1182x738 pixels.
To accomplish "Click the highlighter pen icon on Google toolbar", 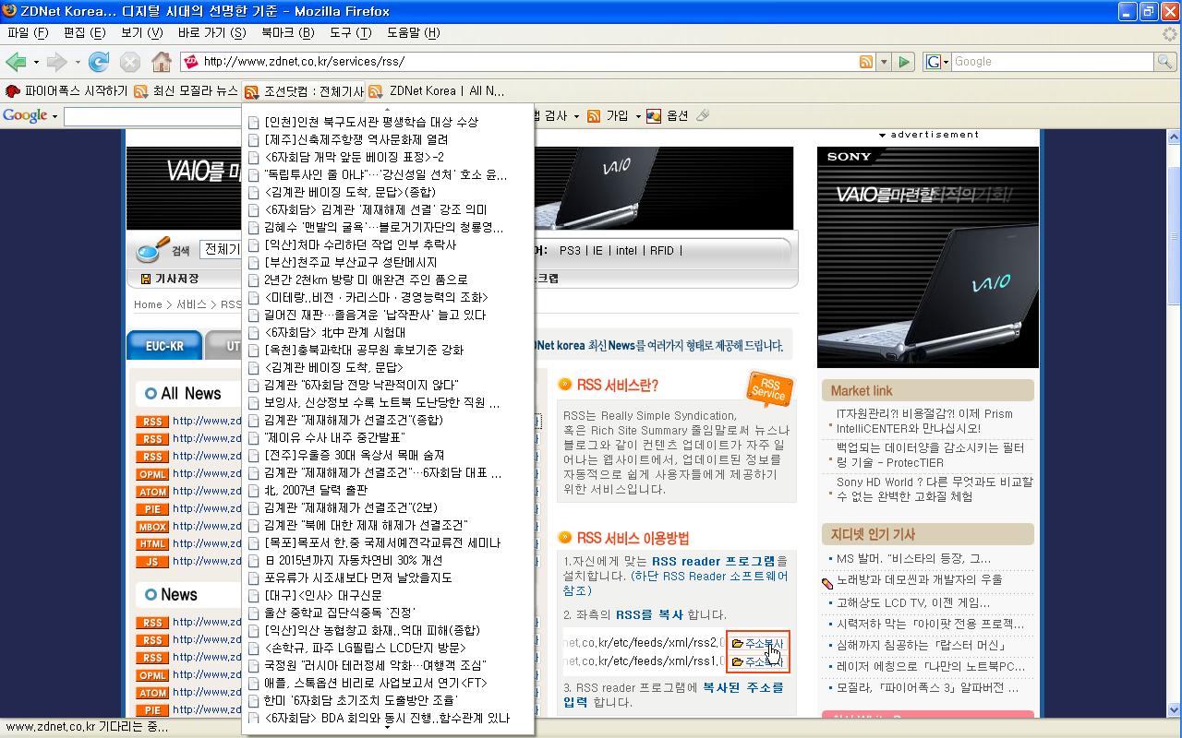I will coord(704,115).
